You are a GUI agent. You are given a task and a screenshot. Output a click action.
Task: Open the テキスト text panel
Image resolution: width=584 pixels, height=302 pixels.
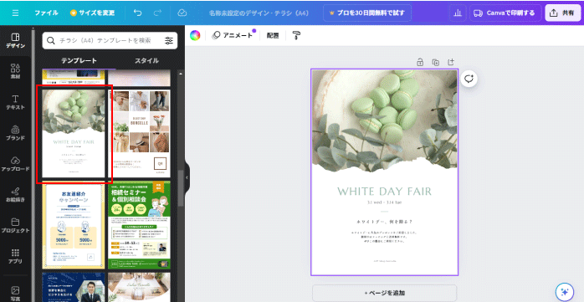click(x=15, y=102)
